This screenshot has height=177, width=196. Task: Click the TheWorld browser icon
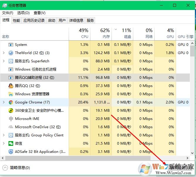coord(11,53)
